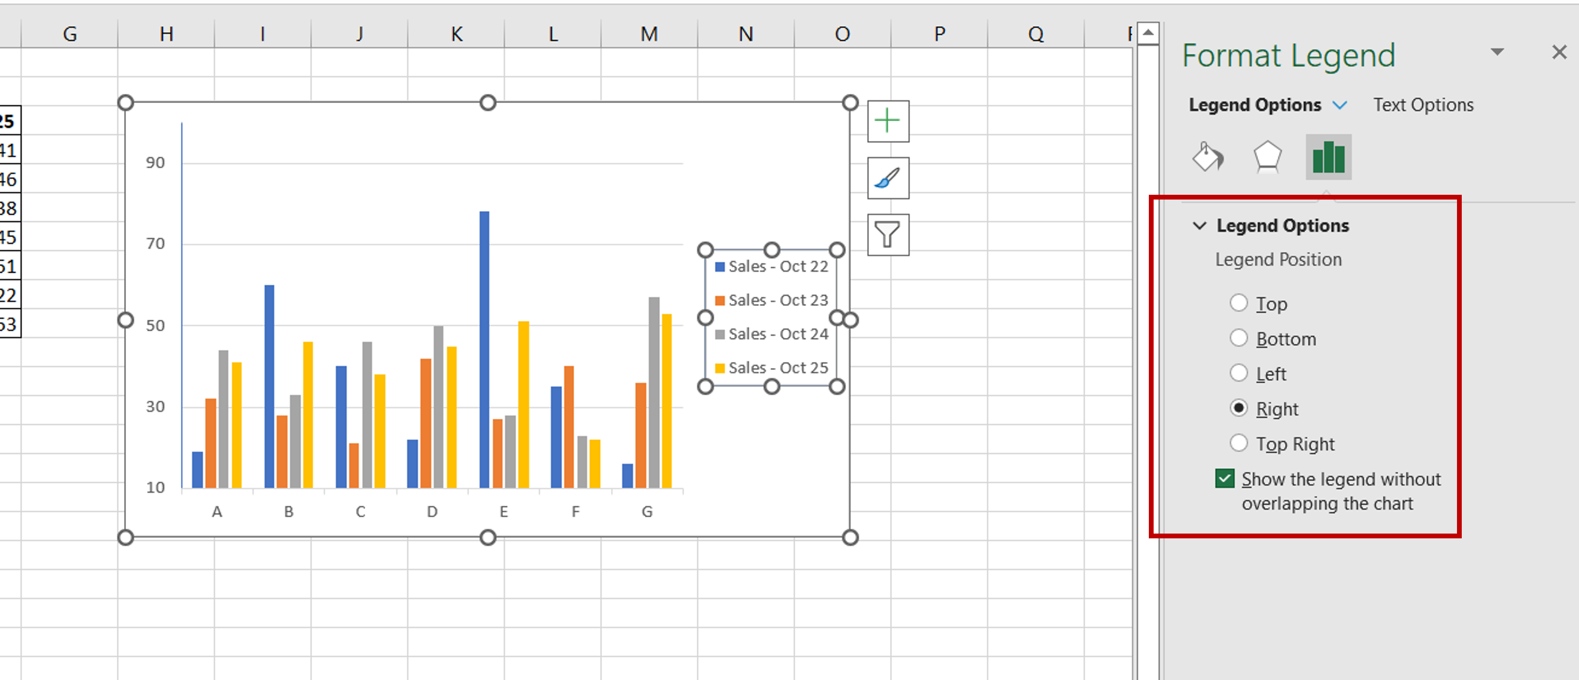This screenshot has width=1579, height=680.
Task: Click the gray bar for category G
Action: [654, 392]
